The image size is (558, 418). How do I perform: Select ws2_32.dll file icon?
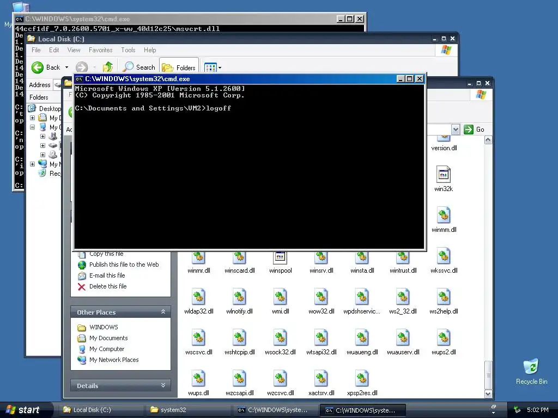pos(403,297)
